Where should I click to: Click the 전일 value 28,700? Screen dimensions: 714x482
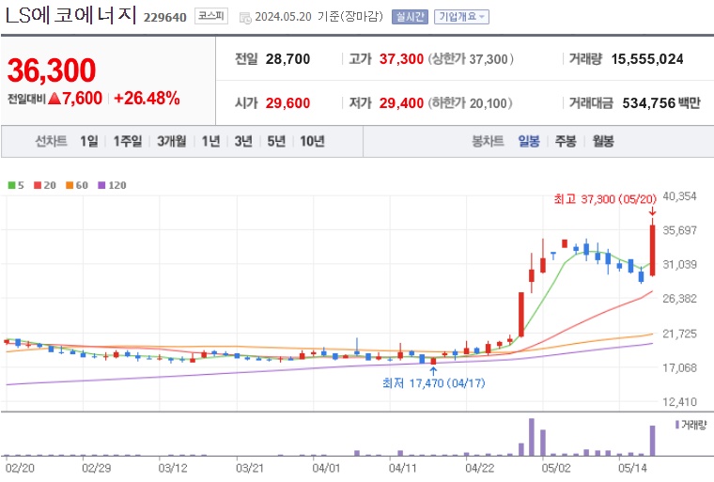(287, 59)
